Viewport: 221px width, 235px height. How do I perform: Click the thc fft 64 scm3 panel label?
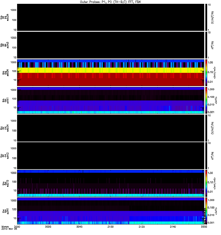[x=4, y=156]
